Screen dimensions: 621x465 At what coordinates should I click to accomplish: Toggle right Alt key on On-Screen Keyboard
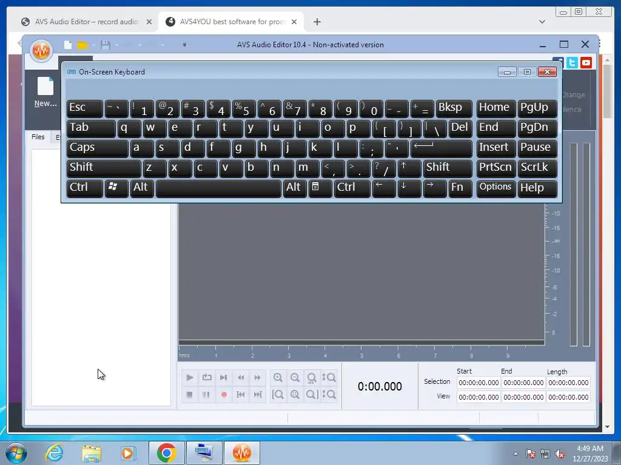[x=294, y=188]
